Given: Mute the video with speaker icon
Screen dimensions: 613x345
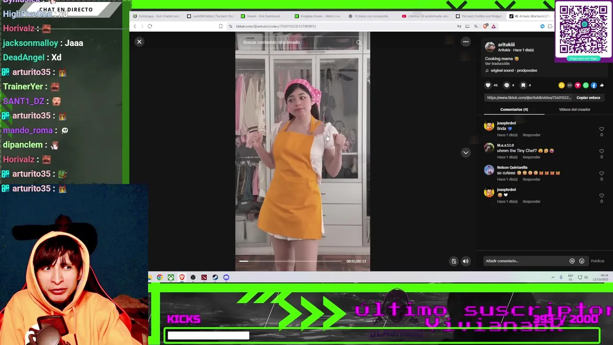Looking at the screenshot, I should [465, 261].
